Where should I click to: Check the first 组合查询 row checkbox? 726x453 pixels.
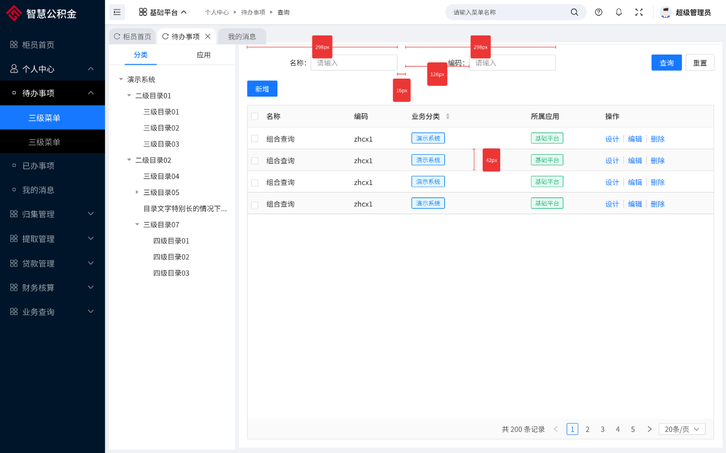coord(255,139)
